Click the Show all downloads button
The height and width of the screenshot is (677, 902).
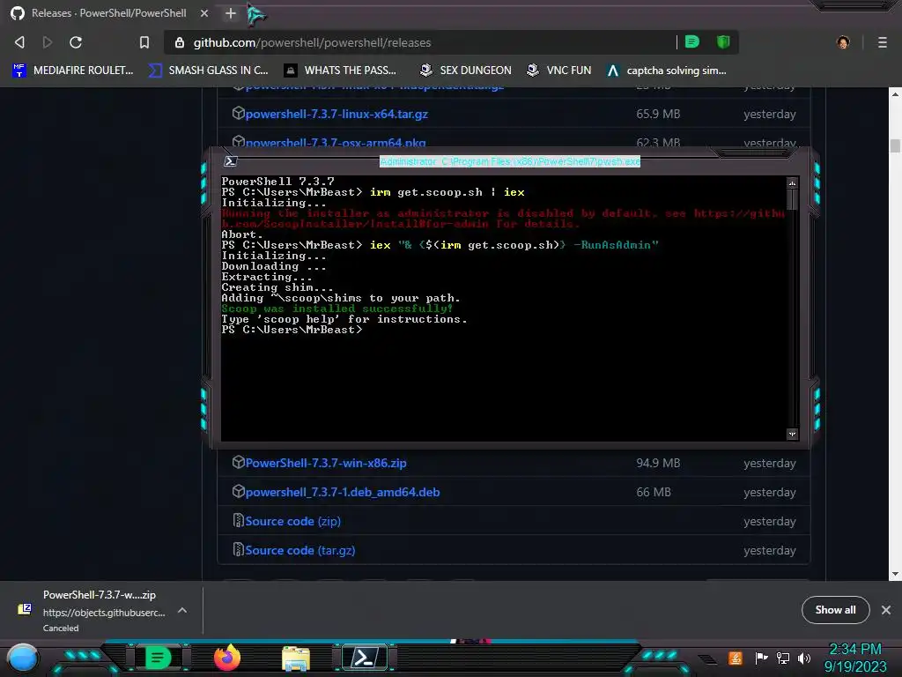click(835, 610)
